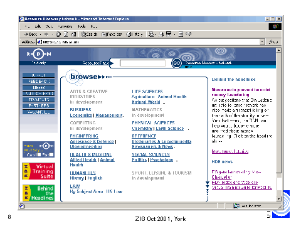Open the Behind the Headlines banner
Screen dimensions: 301x226
(39, 193)
